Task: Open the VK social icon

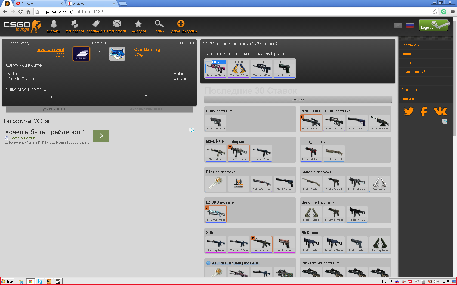Action: (440, 111)
